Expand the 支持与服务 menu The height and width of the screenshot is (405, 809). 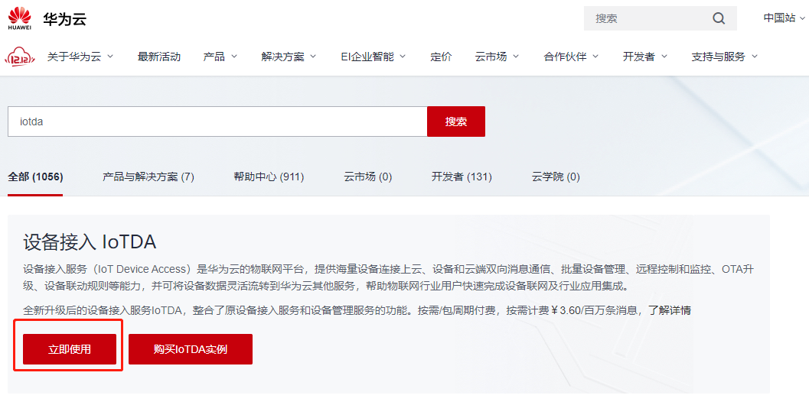tap(724, 57)
